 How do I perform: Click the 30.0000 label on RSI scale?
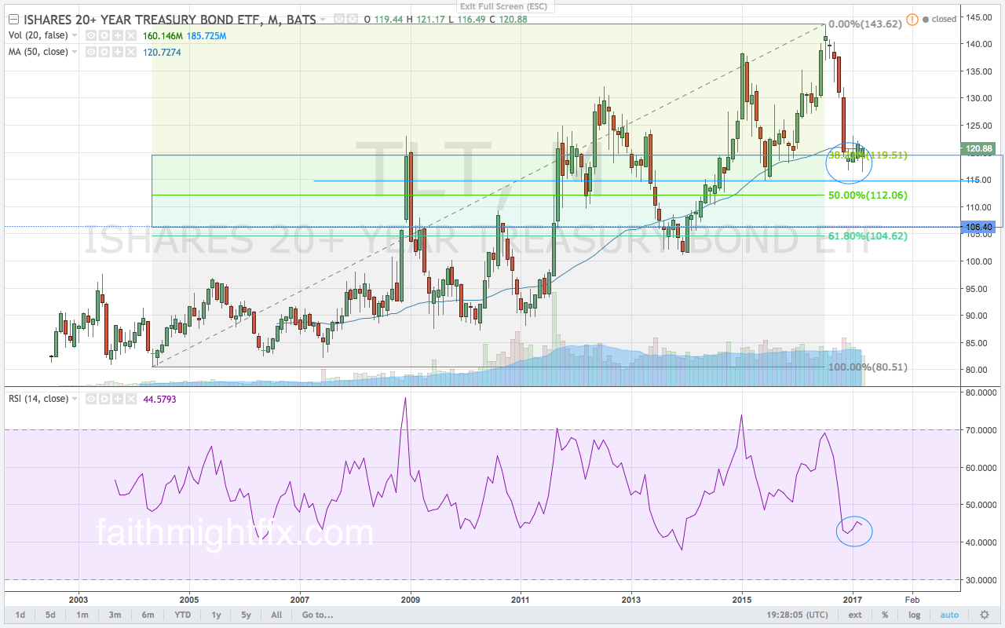[x=982, y=580]
